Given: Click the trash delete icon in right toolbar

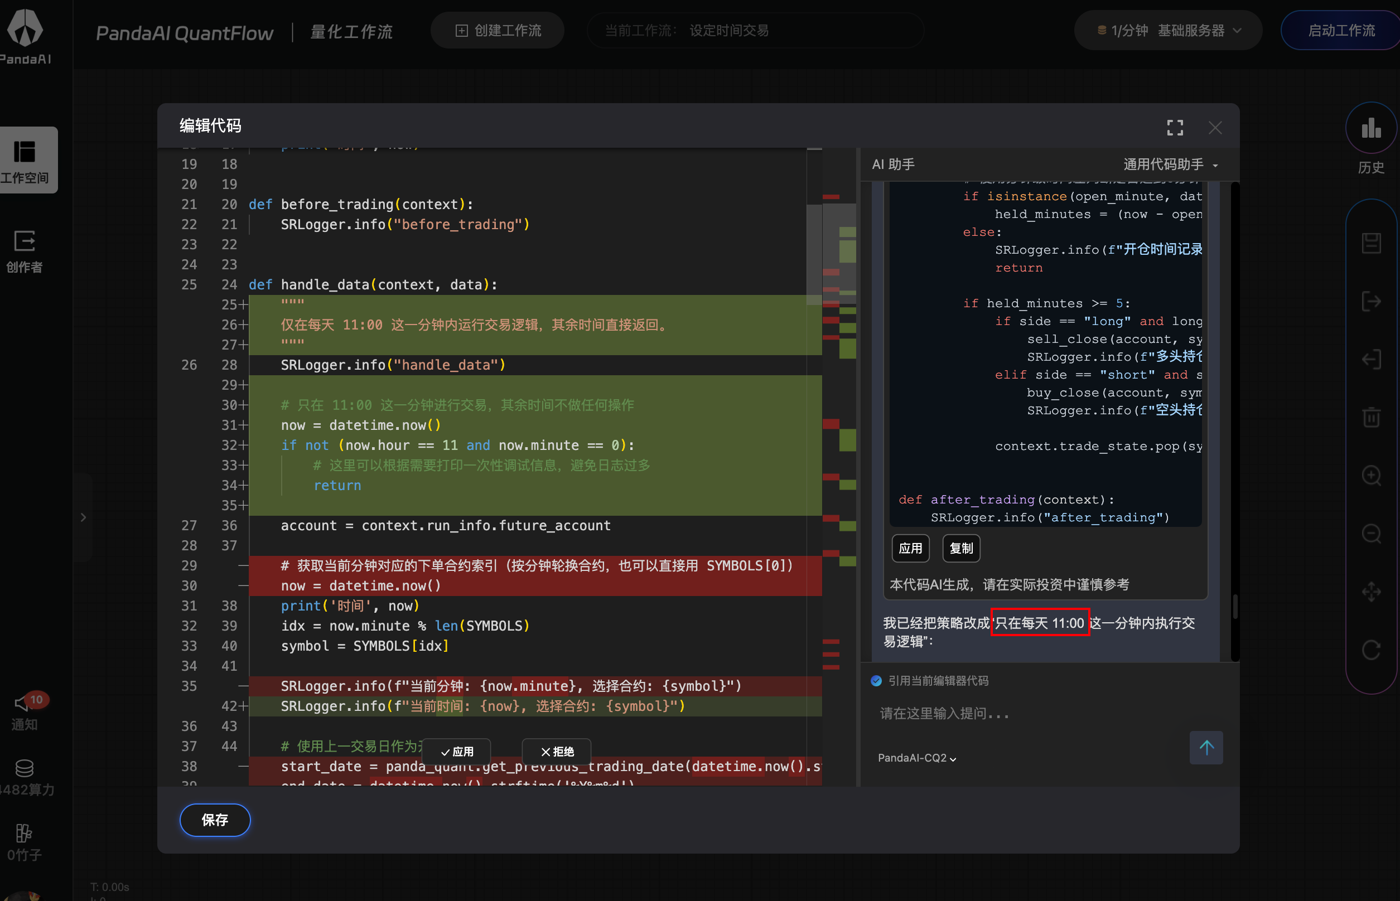Looking at the screenshot, I should (1372, 417).
